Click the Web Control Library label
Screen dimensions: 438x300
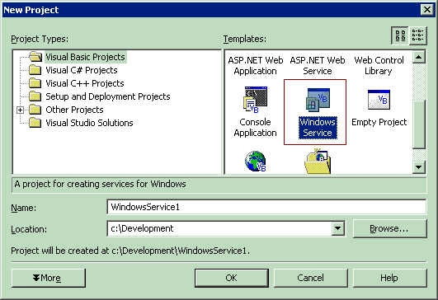click(379, 66)
